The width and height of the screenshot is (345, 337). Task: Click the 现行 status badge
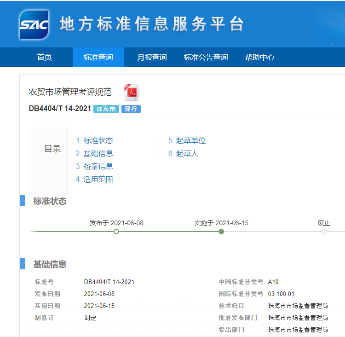pyautogui.click(x=131, y=109)
